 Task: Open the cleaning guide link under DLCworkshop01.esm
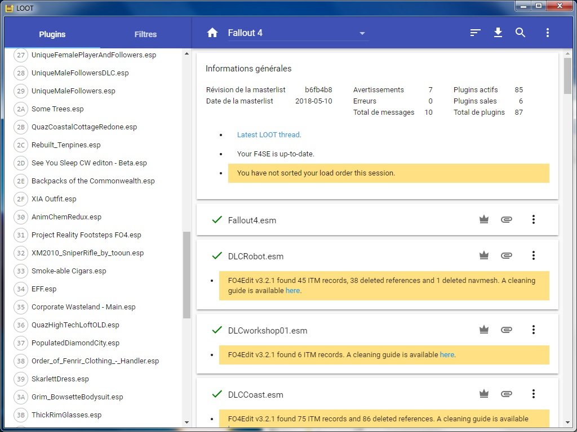(x=447, y=355)
